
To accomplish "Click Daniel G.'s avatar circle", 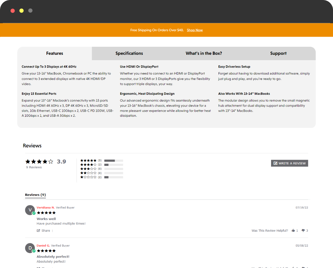I will click(x=30, y=248).
